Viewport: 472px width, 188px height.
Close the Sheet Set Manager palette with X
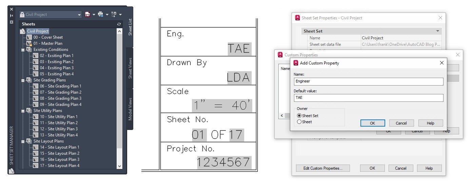coord(12,9)
